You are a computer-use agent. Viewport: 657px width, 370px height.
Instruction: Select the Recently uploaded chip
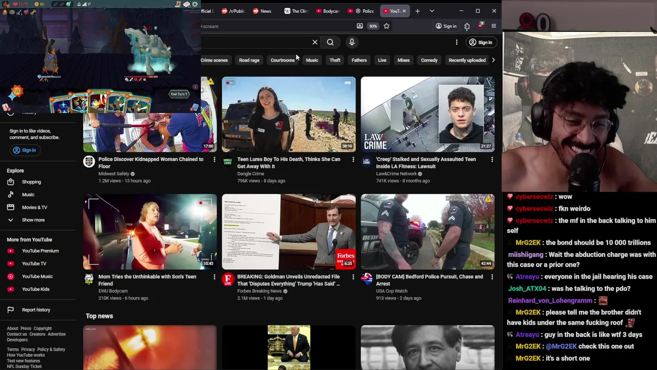pyautogui.click(x=467, y=60)
